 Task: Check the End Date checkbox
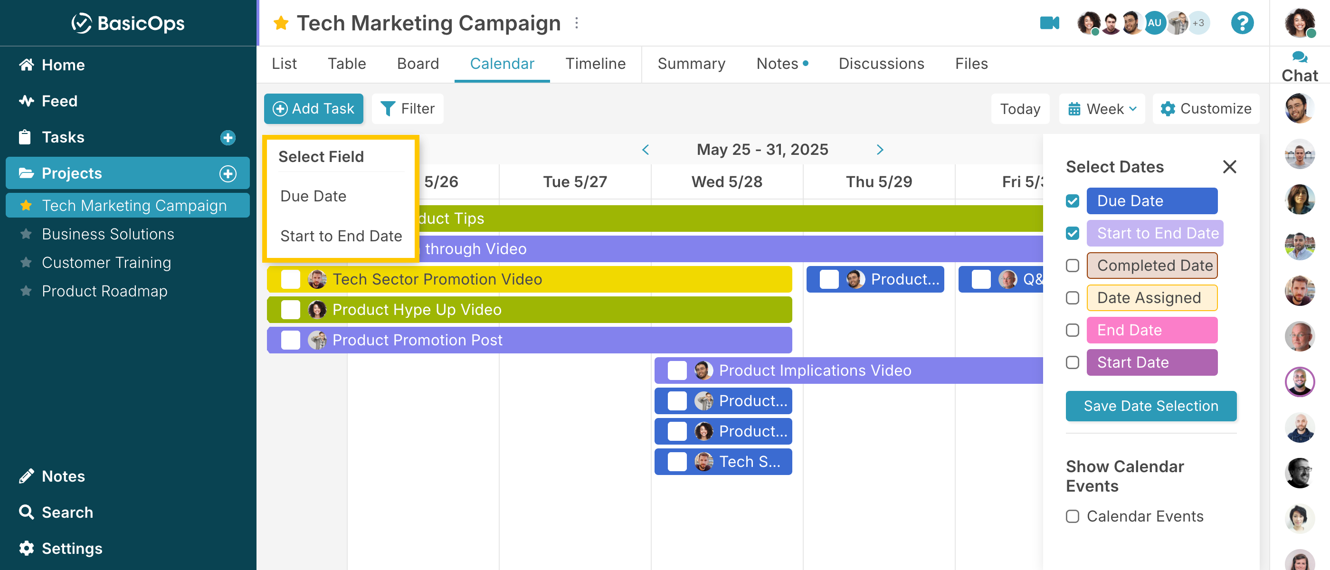(1073, 330)
